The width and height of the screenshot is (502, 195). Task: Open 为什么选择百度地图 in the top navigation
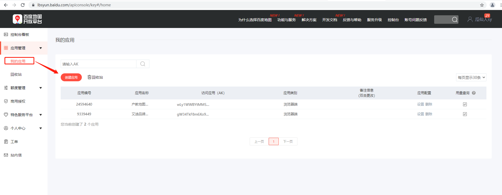255,20
